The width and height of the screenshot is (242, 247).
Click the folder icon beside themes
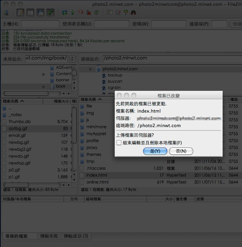tap(82, 155)
